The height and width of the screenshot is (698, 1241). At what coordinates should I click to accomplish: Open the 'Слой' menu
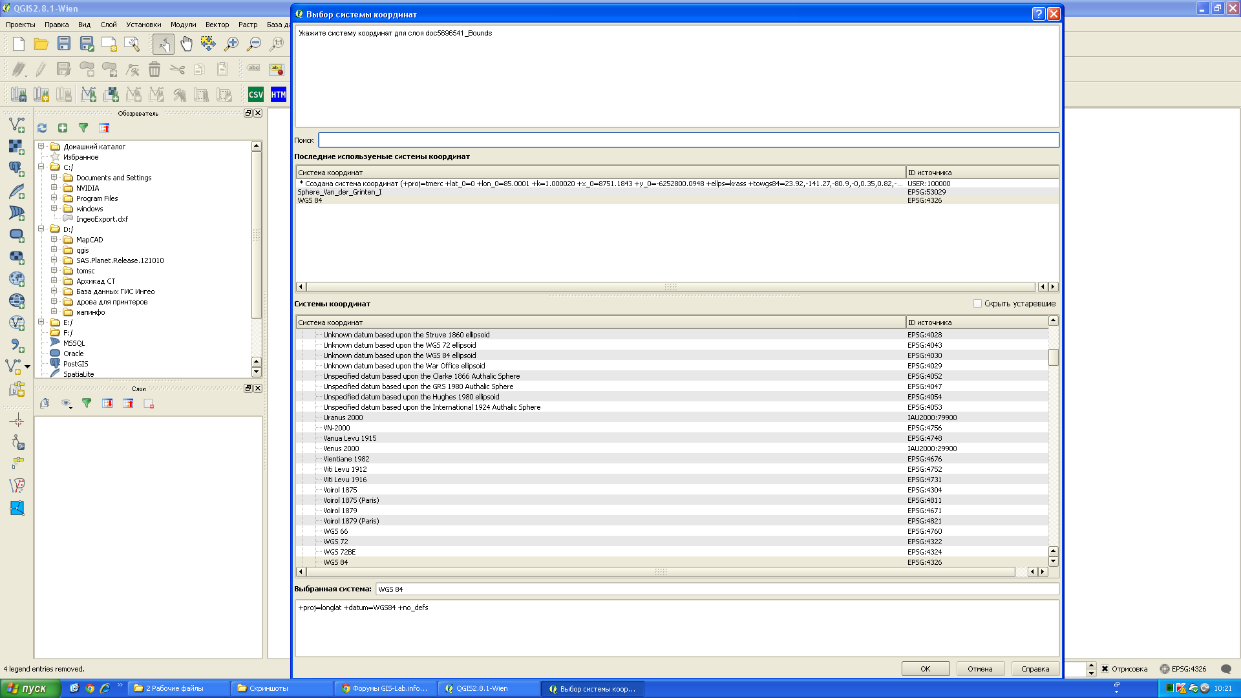tap(108, 25)
